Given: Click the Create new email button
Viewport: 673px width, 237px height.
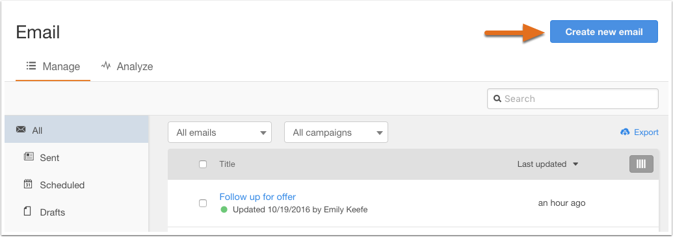Looking at the screenshot, I should click(604, 32).
